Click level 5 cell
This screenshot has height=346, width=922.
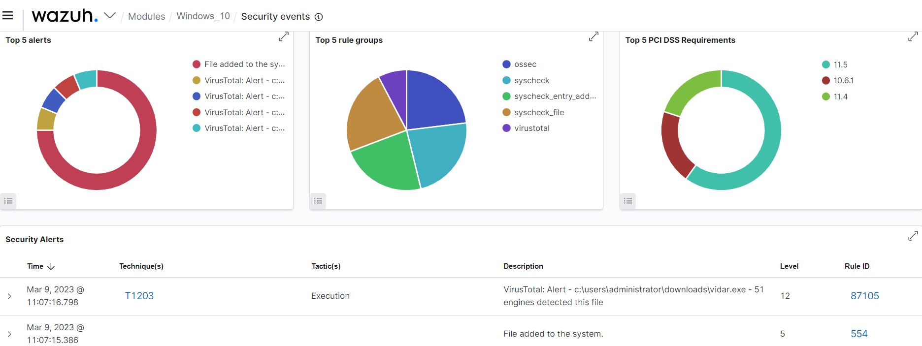click(783, 334)
